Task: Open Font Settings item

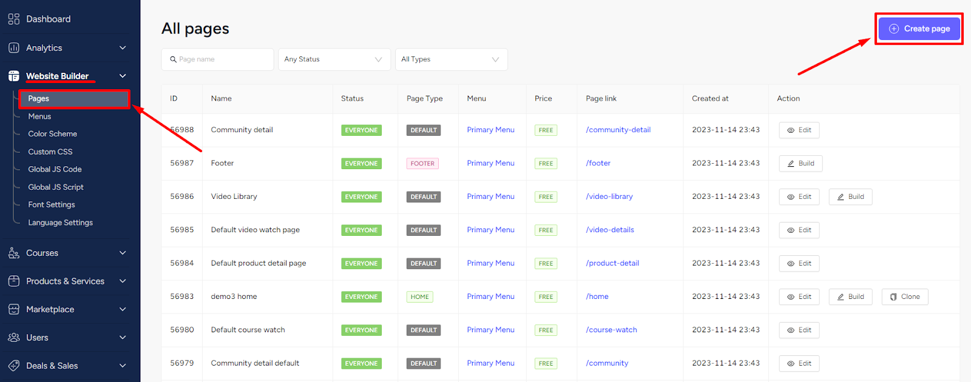Action: click(x=52, y=205)
